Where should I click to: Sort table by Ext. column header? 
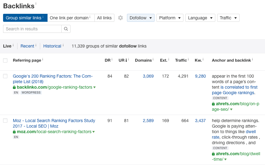click(x=163, y=60)
